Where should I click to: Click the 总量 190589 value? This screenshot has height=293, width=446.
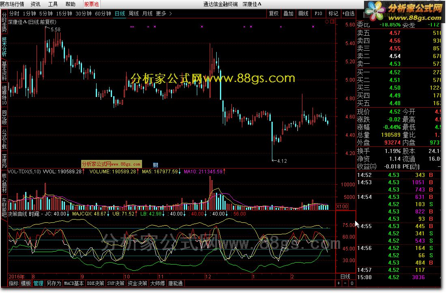coord(390,135)
